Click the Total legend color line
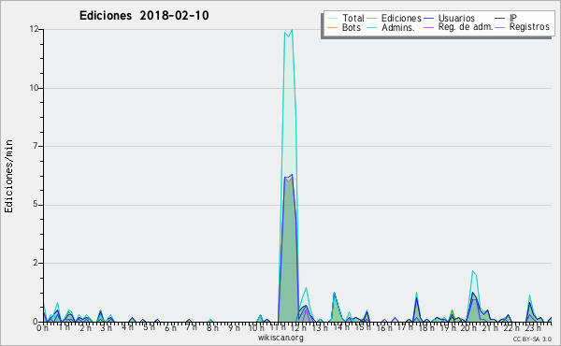Viewport: 561px width, 346px height. (x=332, y=19)
